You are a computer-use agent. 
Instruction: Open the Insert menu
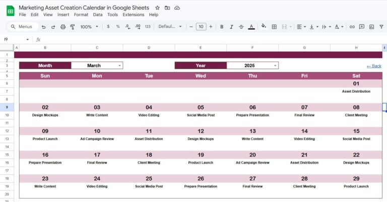[x=63, y=15]
